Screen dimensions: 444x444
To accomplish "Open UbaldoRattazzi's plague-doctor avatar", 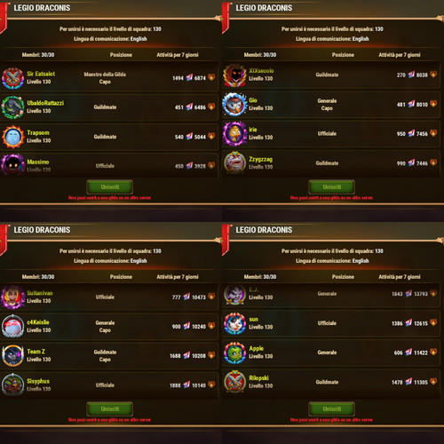I will tap(12, 107).
